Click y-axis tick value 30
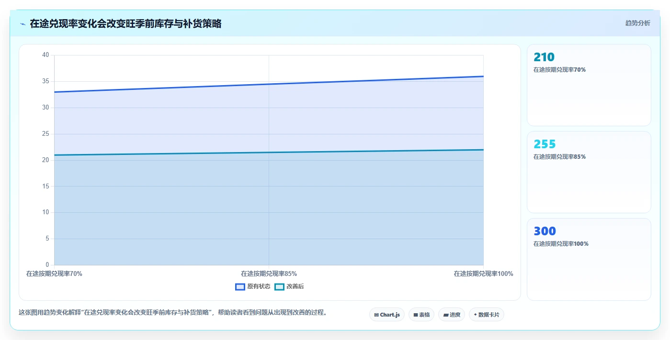670x340 pixels. coord(45,108)
